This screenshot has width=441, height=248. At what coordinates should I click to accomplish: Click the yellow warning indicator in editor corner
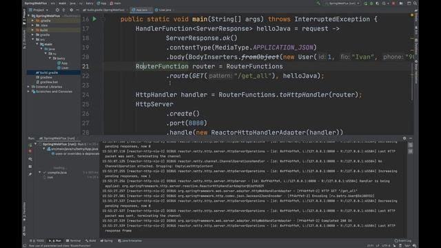(412, 14)
